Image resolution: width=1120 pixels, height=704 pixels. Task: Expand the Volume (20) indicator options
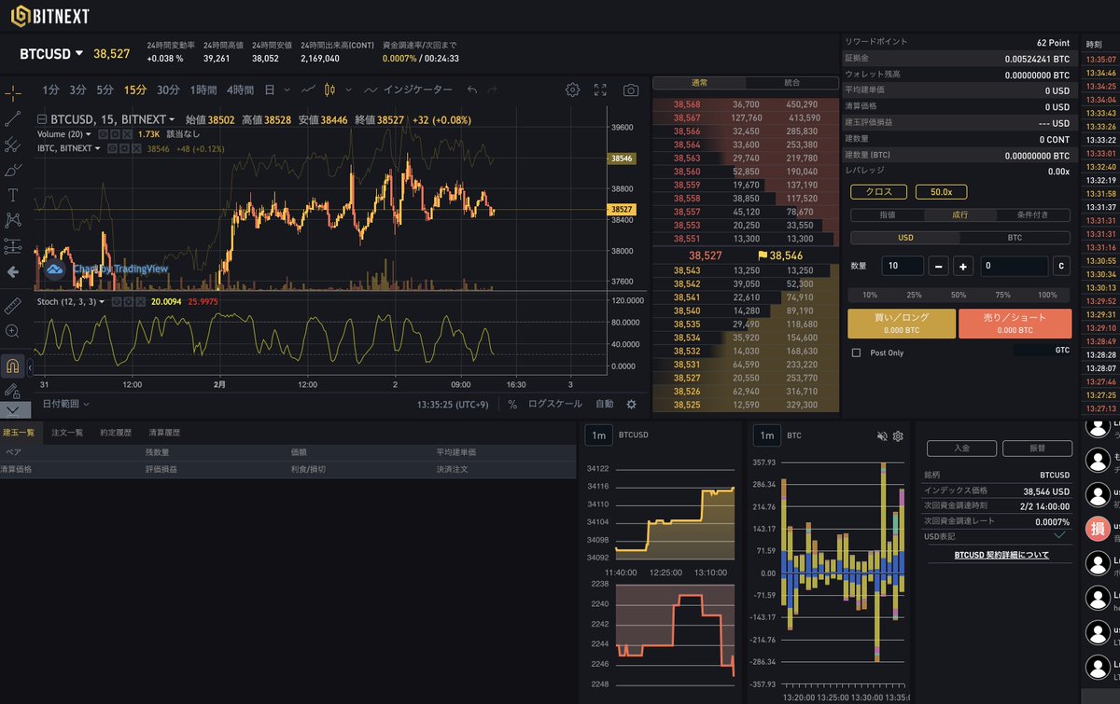[89, 134]
